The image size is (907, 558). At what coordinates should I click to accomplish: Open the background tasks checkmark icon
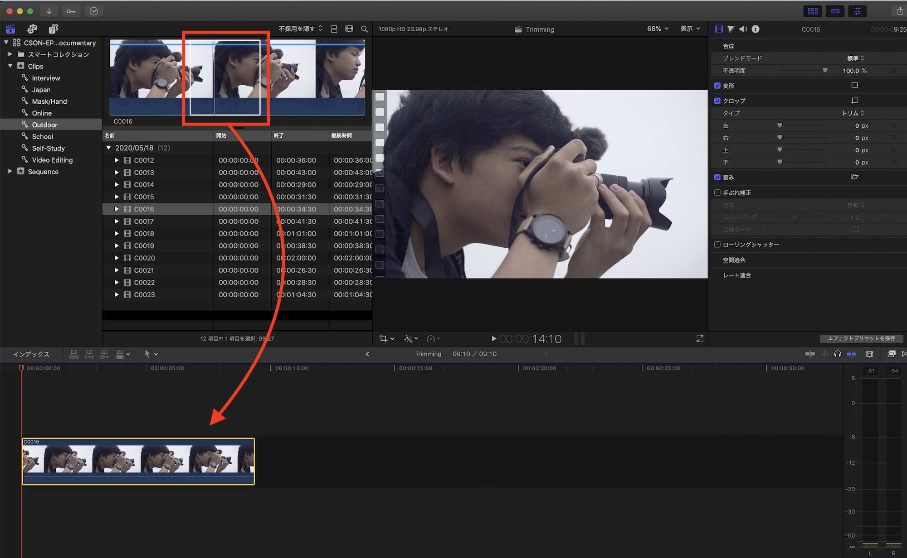tap(94, 11)
